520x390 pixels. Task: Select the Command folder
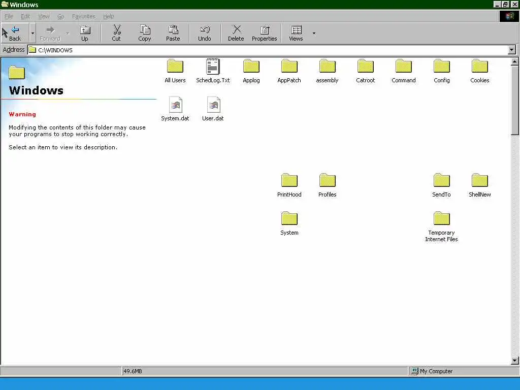(x=404, y=71)
